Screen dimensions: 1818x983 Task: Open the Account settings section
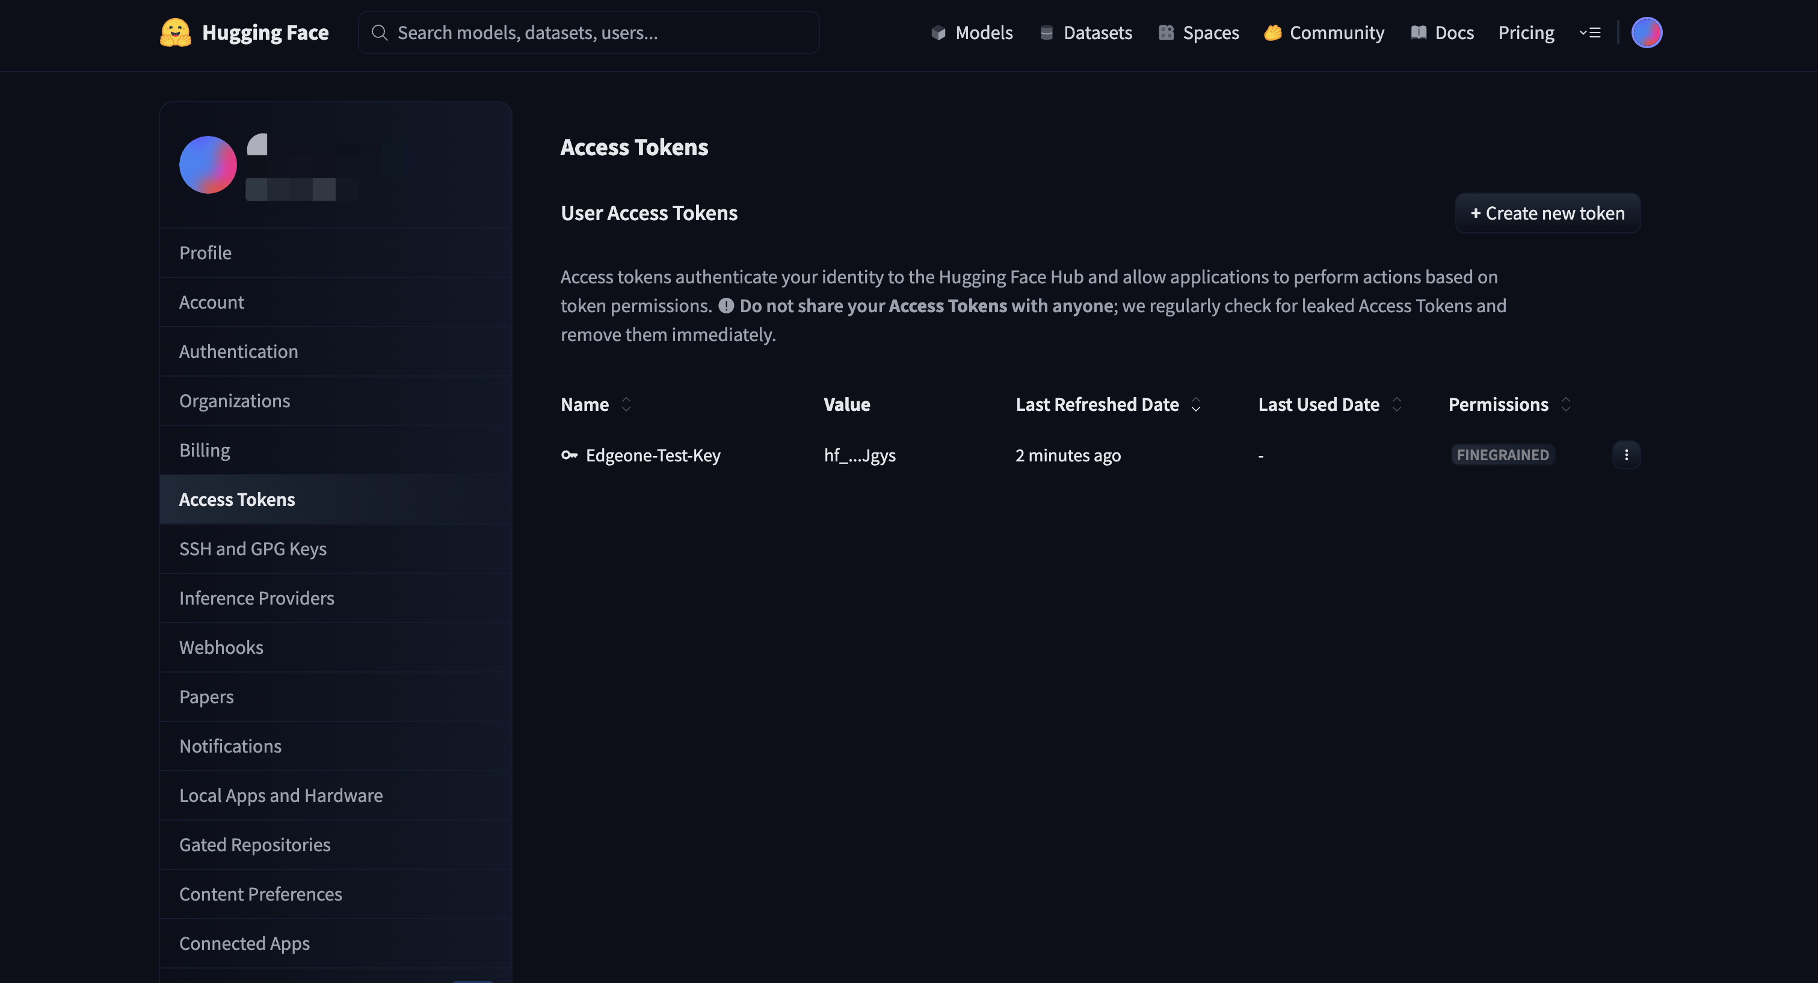336,302
